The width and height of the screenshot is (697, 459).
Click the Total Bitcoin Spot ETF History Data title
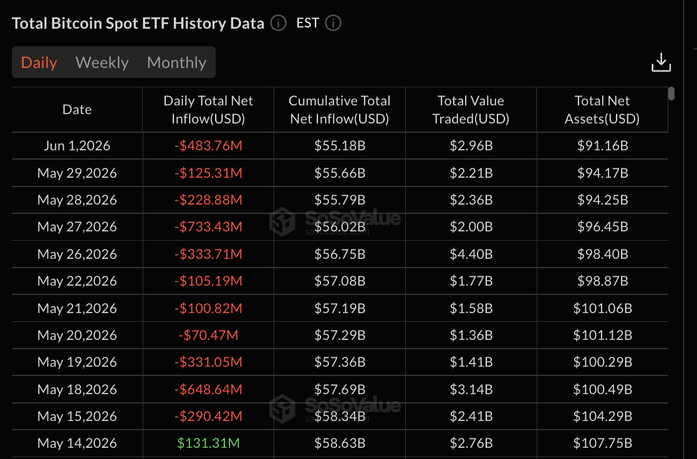pos(138,23)
